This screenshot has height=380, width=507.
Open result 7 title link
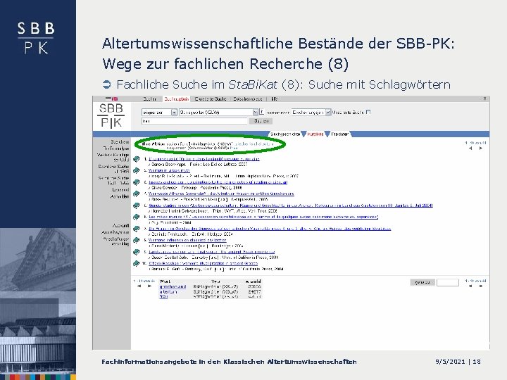point(270,229)
